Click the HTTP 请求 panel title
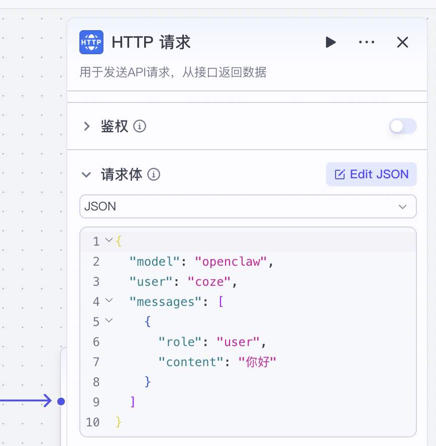Screen dimensions: 436x446 pyautogui.click(x=151, y=42)
